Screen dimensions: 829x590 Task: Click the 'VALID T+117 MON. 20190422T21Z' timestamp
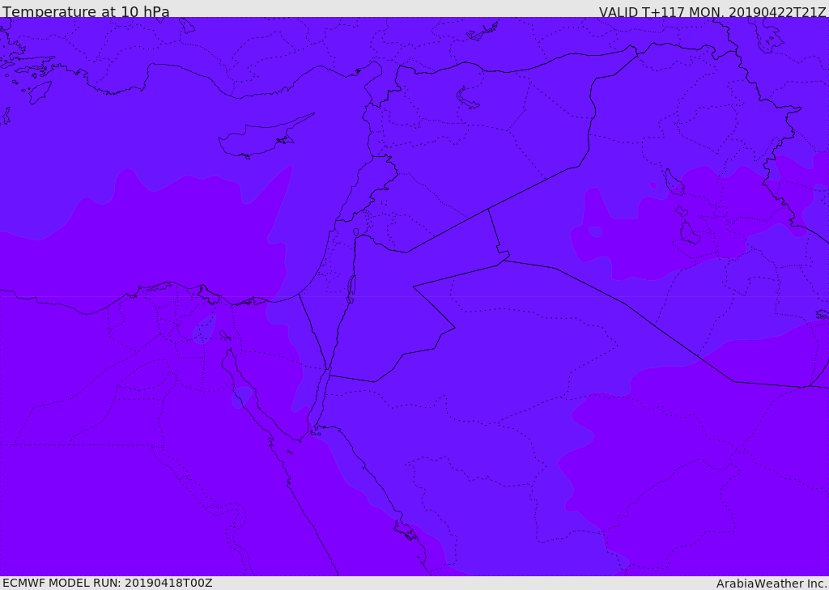pyautogui.click(x=712, y=11)
